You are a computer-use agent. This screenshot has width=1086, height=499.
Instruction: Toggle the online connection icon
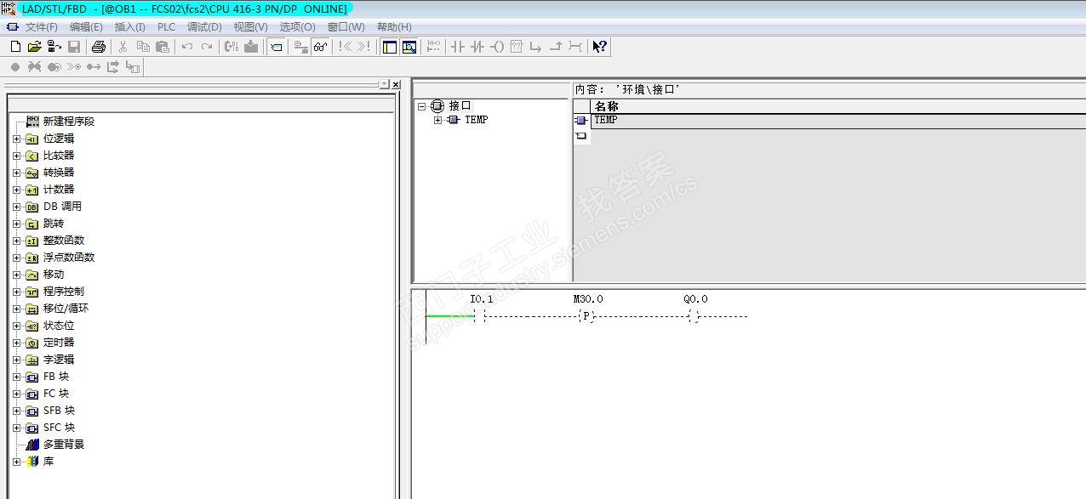(x=301, y=47)
